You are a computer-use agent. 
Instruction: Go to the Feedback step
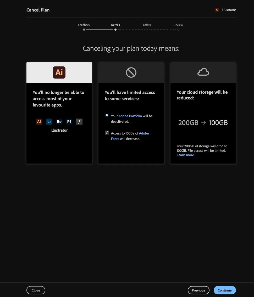(84, 25)
